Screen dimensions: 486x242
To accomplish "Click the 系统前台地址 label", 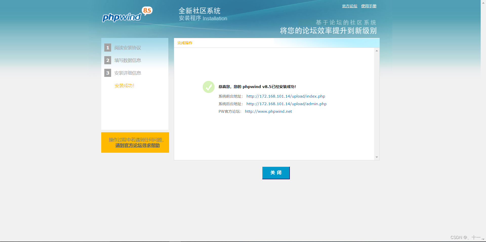I will point(231,96).
